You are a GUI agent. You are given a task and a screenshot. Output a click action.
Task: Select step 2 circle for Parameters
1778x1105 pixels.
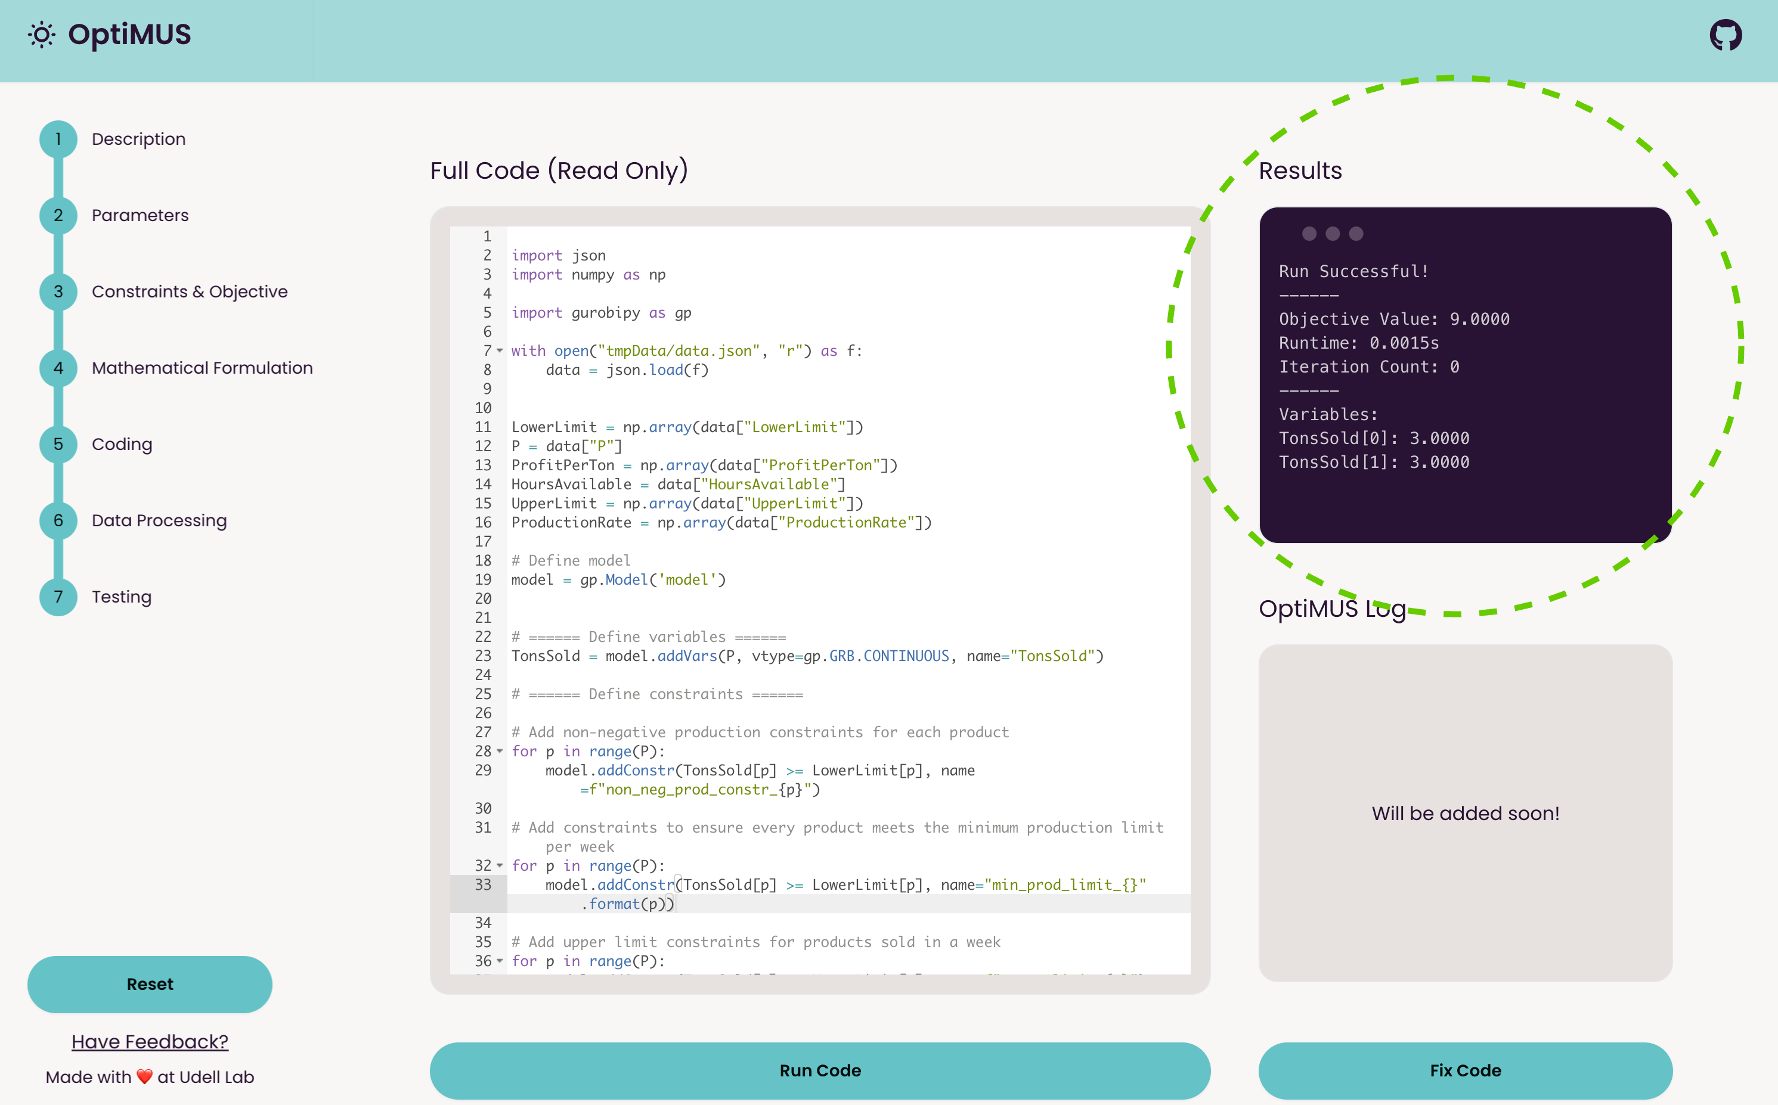point(58,216)
